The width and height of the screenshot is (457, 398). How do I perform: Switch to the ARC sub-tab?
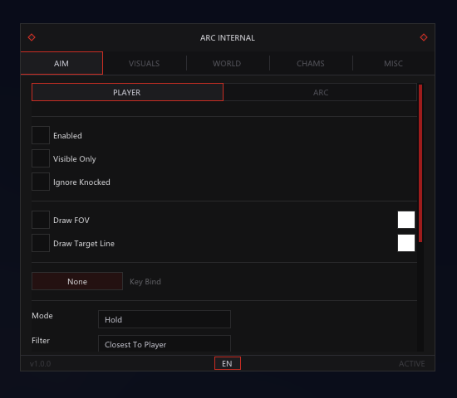coord(320,92)
